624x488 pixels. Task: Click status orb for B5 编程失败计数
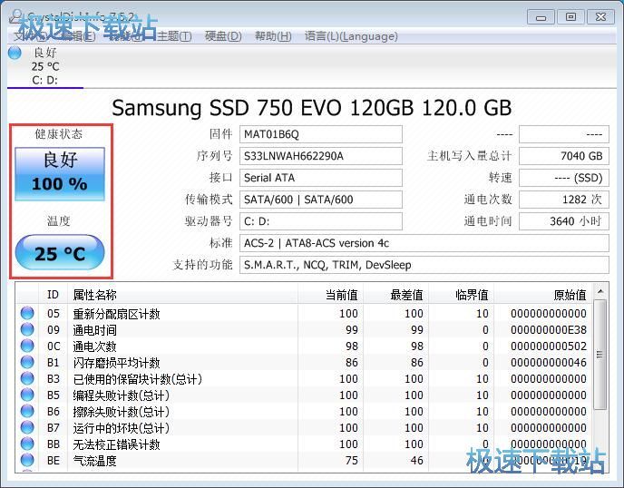[27, 395]
